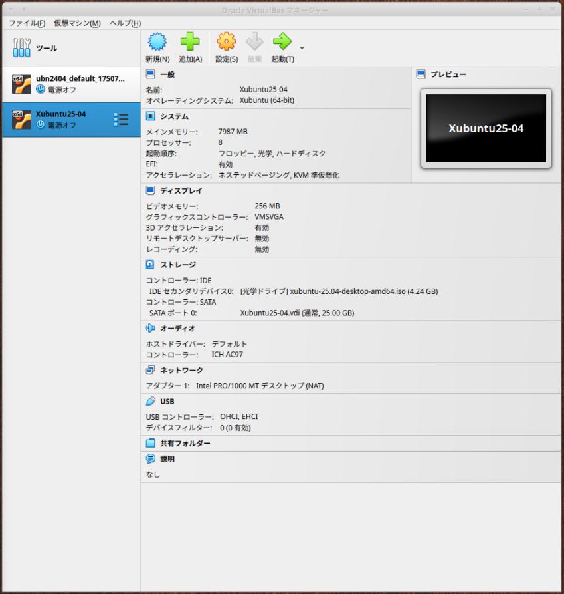Click the Xubuntu (64-bit) operating system value
564x594 pixels.
267,100
